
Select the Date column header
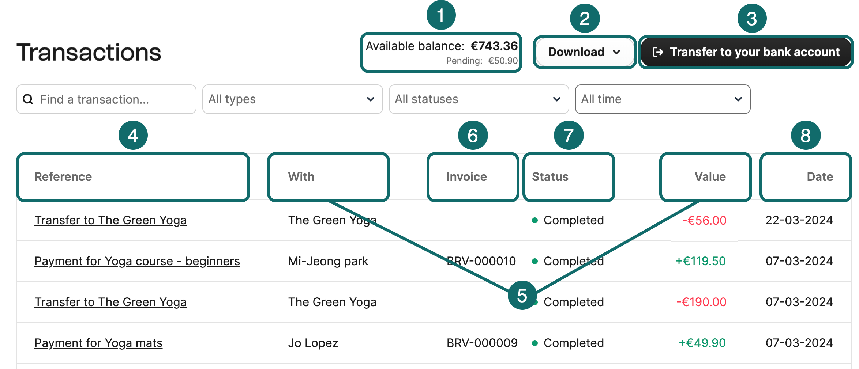pyautogui.click(x=820, y=177)
